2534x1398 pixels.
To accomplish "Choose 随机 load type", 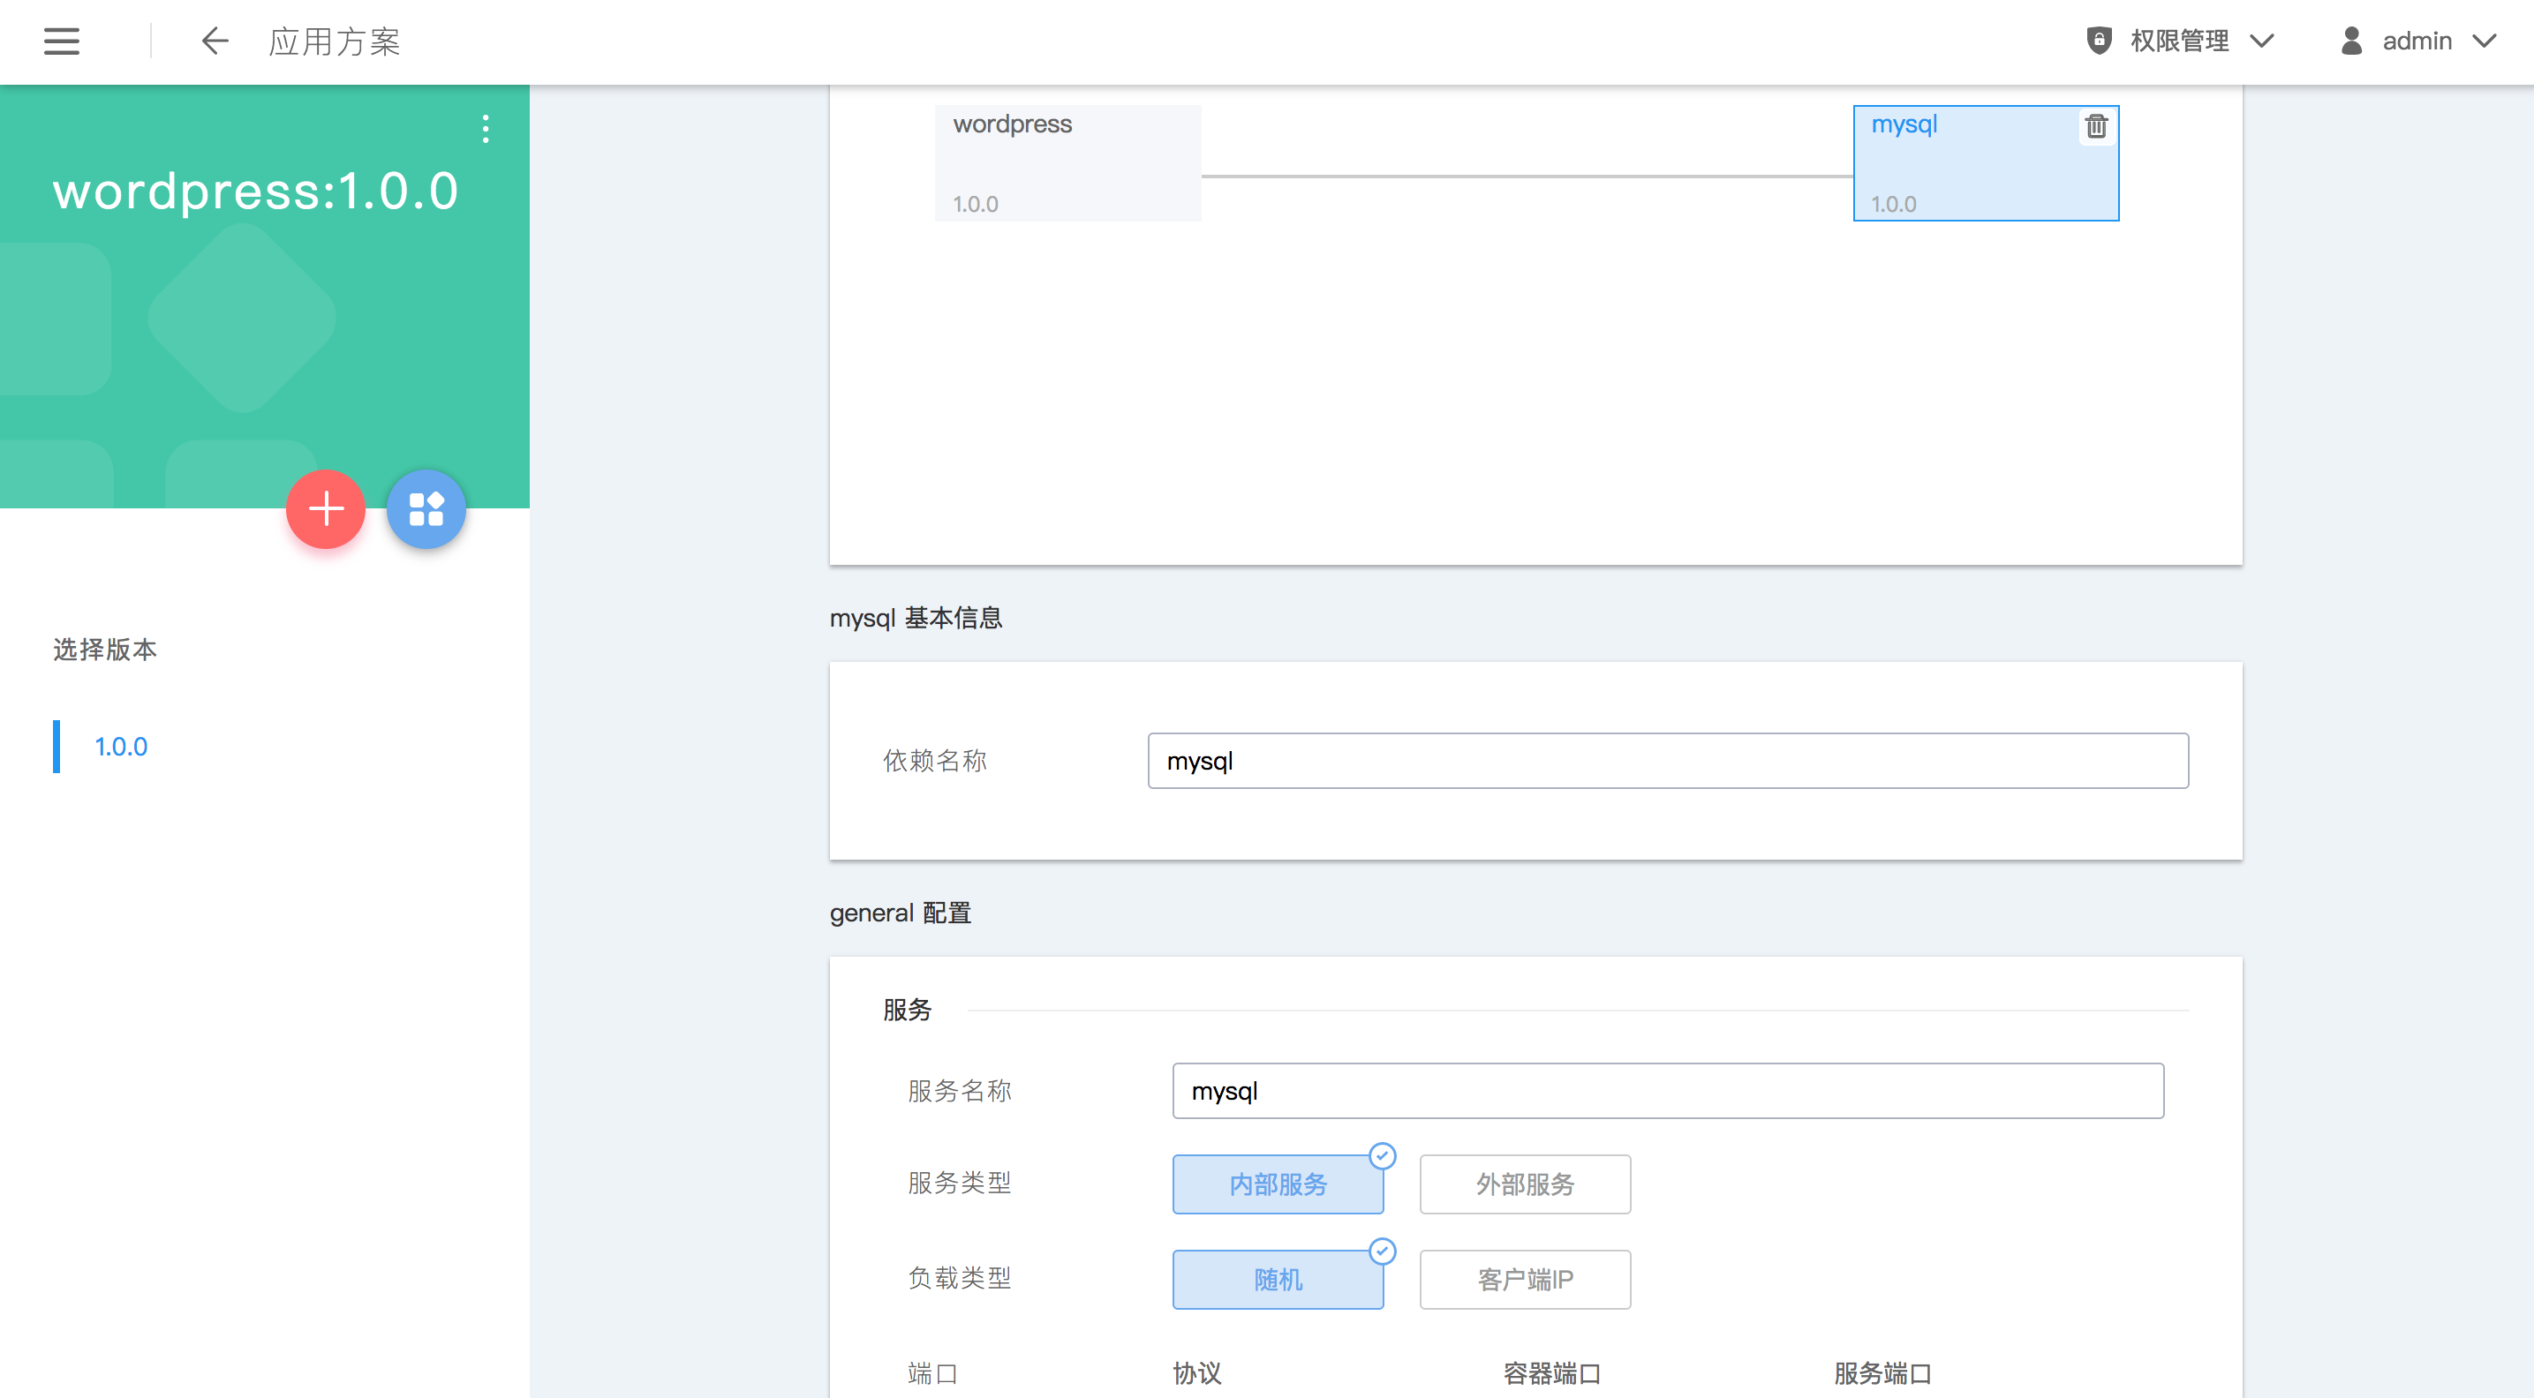I will (1277, 1279).
